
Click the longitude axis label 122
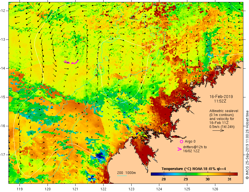(x=103, y=189)
